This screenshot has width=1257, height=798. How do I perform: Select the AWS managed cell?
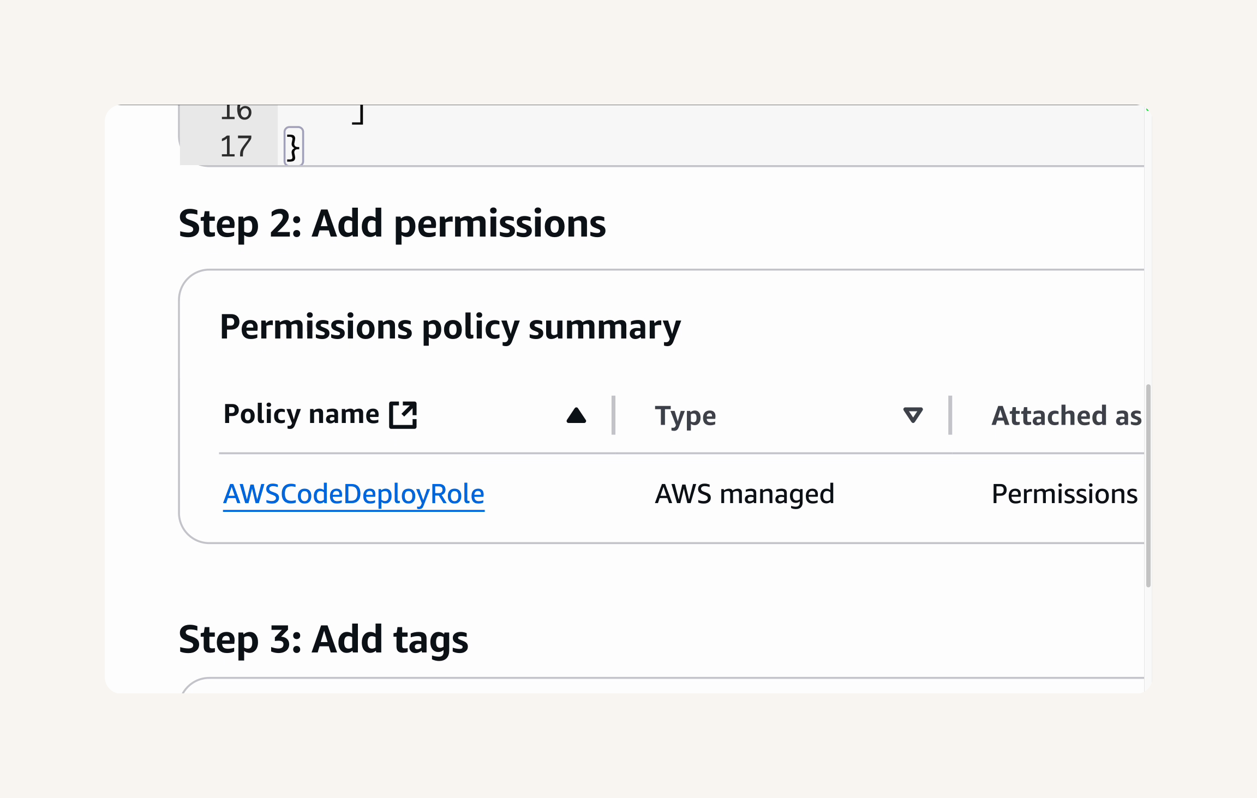point(745,494)
